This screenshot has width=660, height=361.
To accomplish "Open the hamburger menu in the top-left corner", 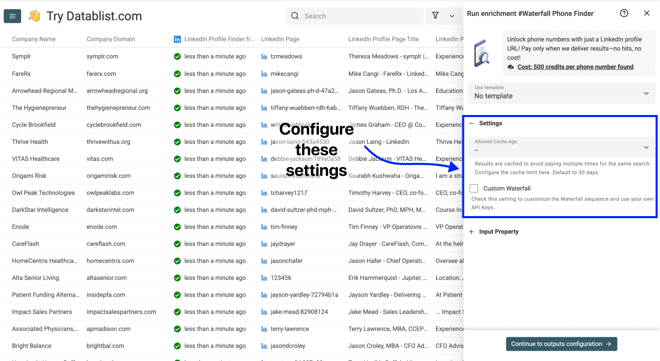I will [x=12, y=16].
